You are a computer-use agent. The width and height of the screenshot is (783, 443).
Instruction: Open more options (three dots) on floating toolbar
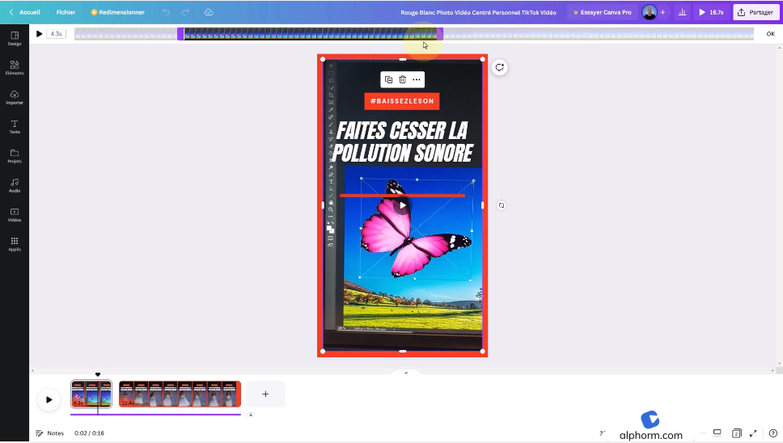[416, 79]
